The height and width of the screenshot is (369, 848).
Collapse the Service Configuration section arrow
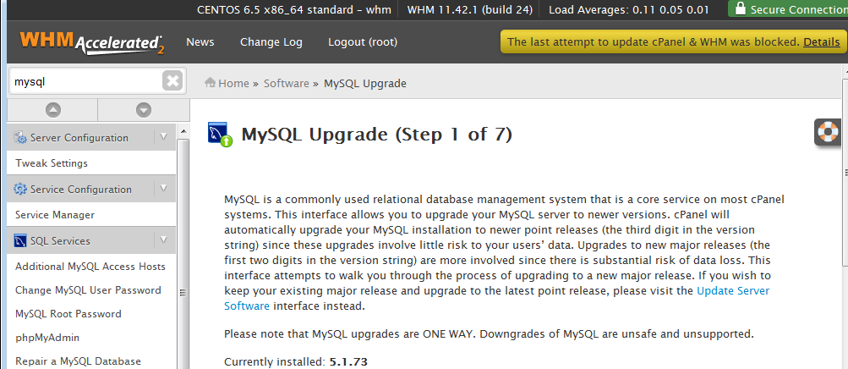click(x=163, y=189)
